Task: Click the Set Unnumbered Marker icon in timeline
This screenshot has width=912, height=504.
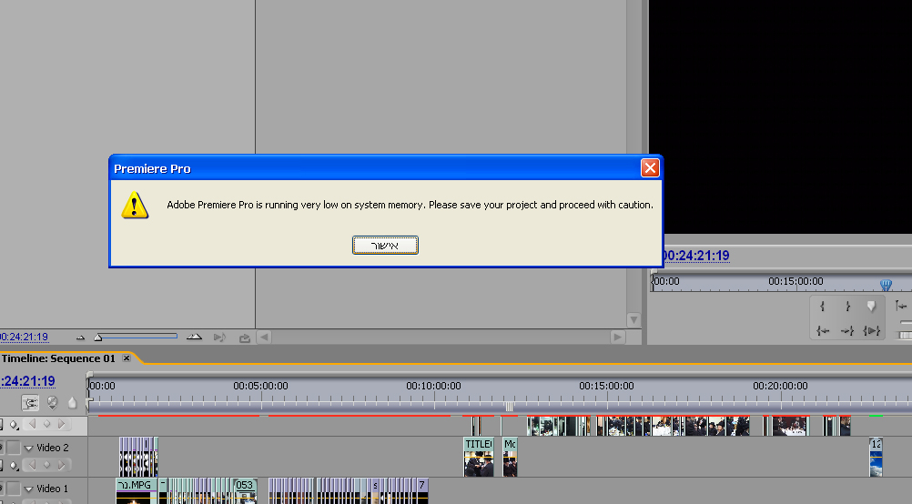Action: [72, 402]
